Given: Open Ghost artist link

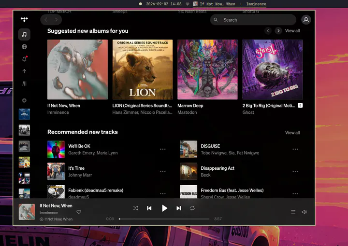Looking at the screenshot, I should [x=248, y=112].
